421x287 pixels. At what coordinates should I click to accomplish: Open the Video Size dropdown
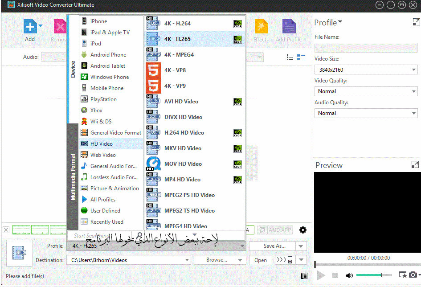[x=366, y=70]
